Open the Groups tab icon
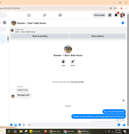The image size is (129, 134). click(x=60, y=15)
